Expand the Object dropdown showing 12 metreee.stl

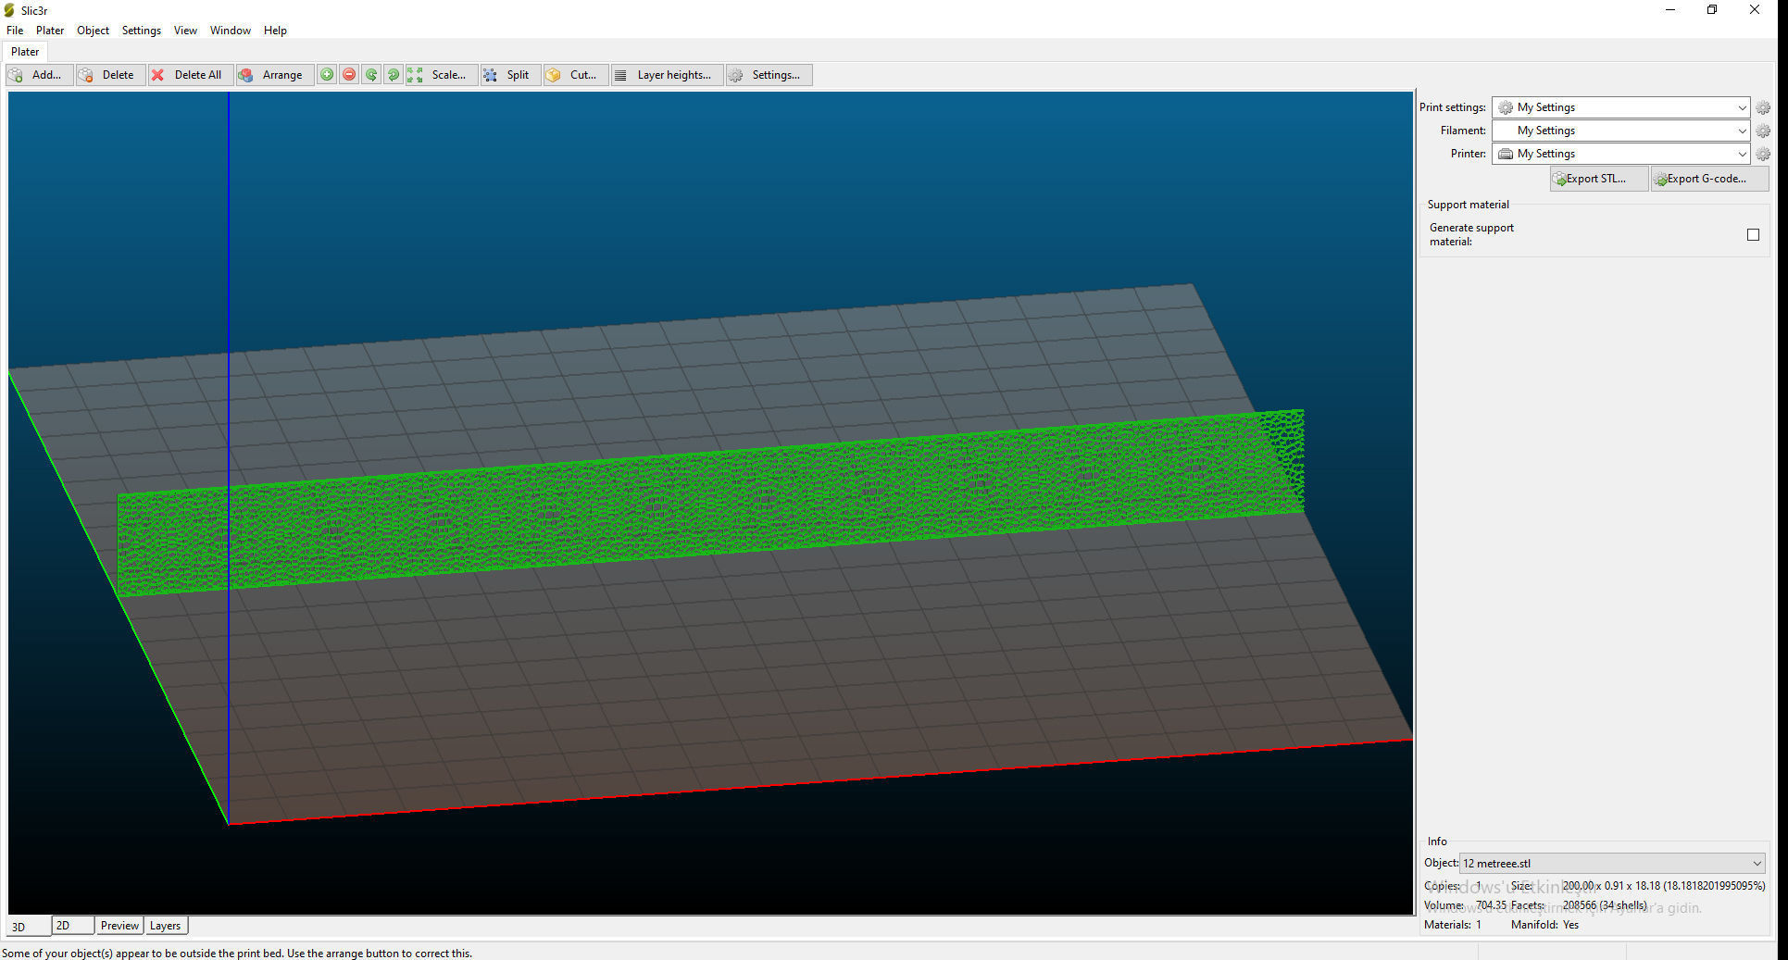tap(1612, 864)
